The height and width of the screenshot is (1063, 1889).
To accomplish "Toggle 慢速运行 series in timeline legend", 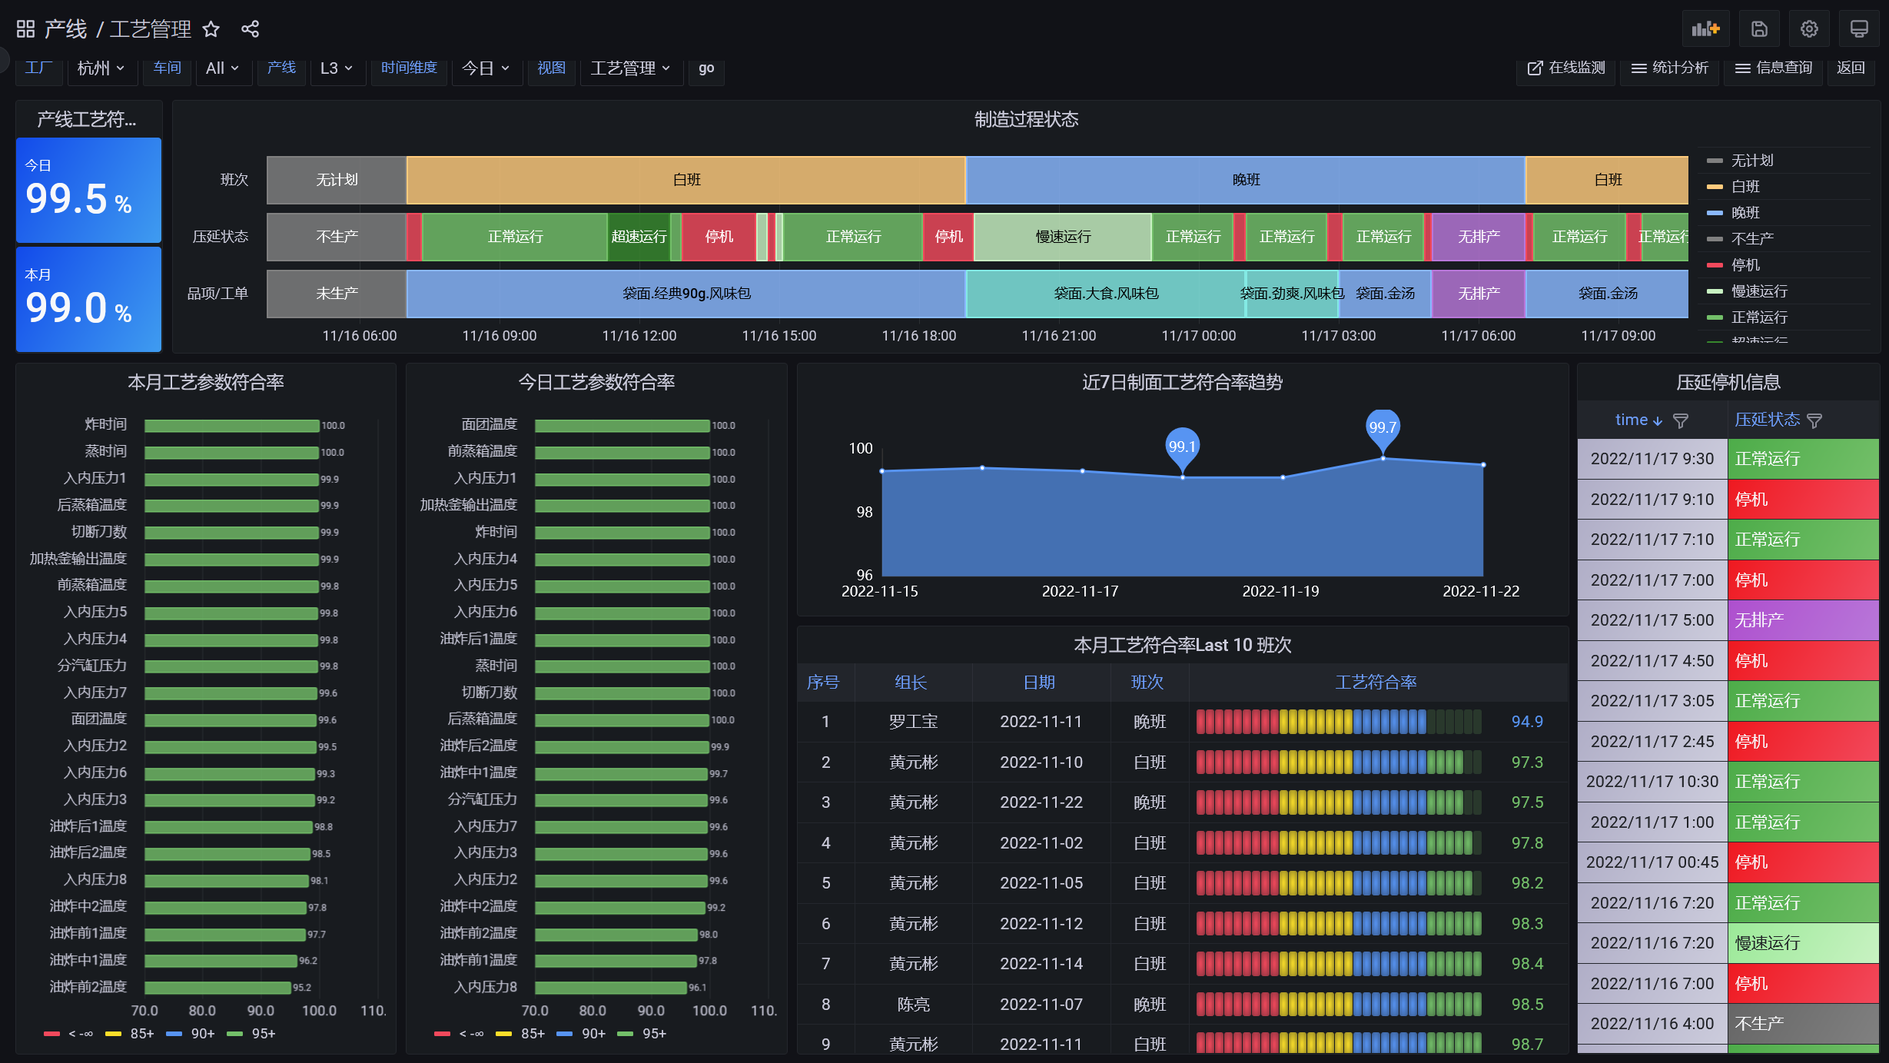I will pos(1758,291).
